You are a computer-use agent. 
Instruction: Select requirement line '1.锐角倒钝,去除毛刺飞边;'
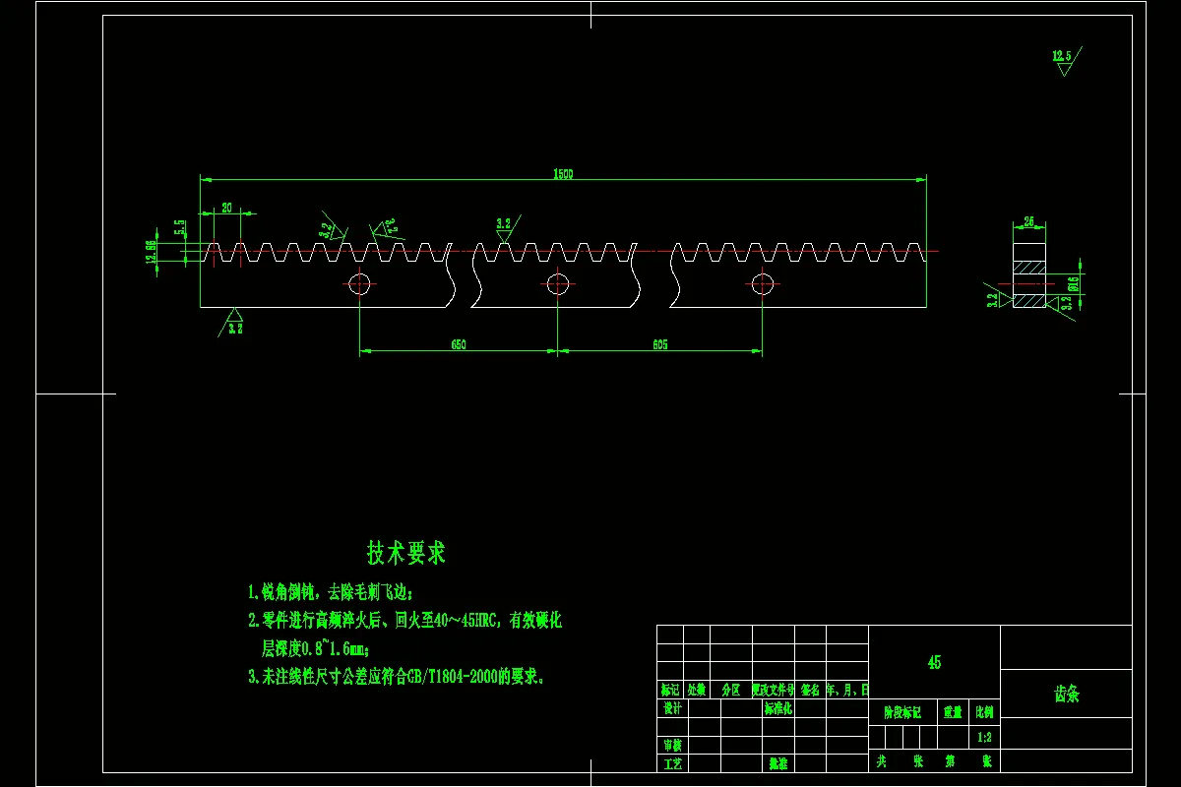[x=331, y=592]
